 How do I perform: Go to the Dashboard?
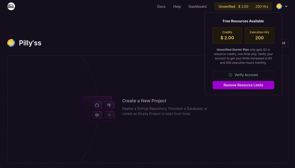(x=197, y=6)
